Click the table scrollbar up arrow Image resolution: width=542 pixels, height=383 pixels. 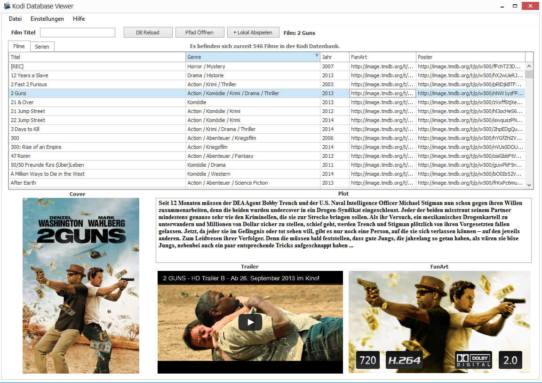pyautogui.click(x=529, y=66)
